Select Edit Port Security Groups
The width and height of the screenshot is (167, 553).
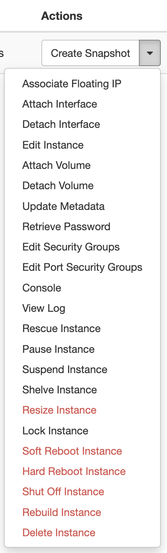point(82,267)
